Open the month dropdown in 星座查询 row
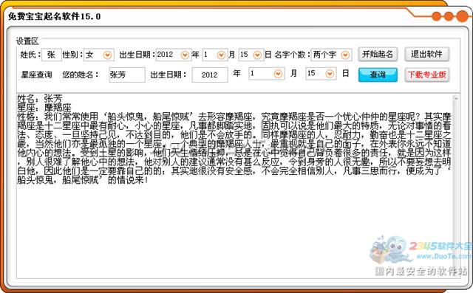This screenshot has width=473, height=293. click(278, 74)
